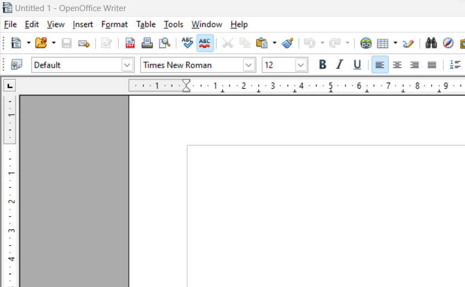Show Draw Functions pencil icon

tap(408, 44)
